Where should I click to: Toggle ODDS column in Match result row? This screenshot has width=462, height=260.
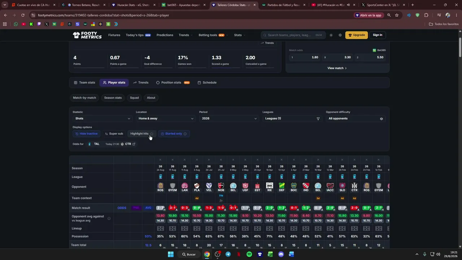(122, 208)
